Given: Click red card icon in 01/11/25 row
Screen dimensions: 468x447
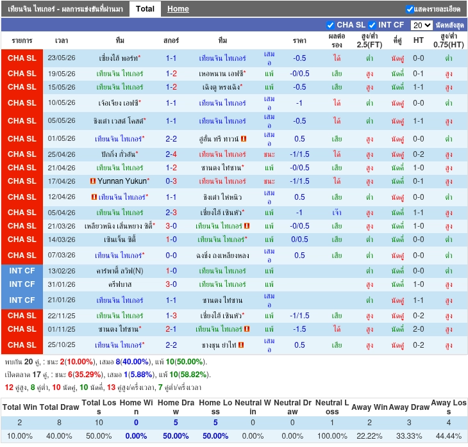Looking at the screenshot, I should [247, 329].
